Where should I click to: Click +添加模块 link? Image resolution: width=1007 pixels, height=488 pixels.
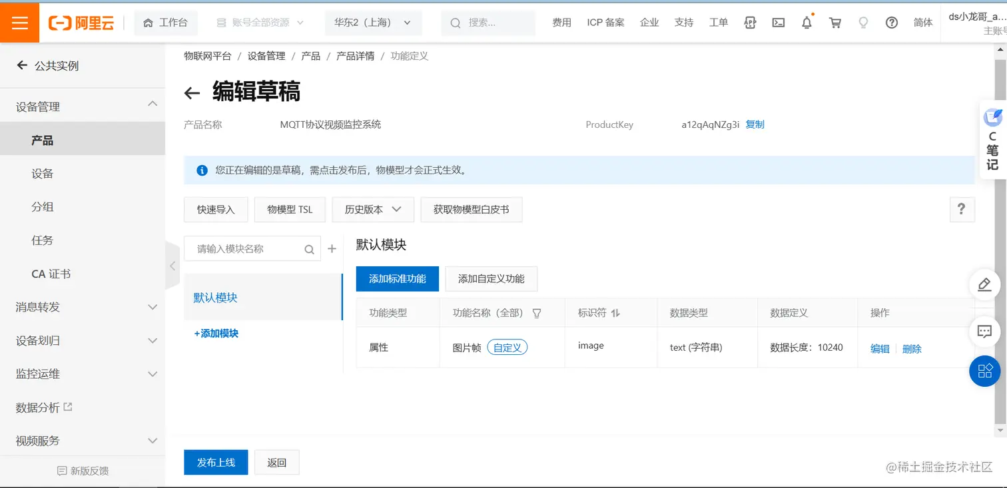pyautogui.click(x=216, y=334)
